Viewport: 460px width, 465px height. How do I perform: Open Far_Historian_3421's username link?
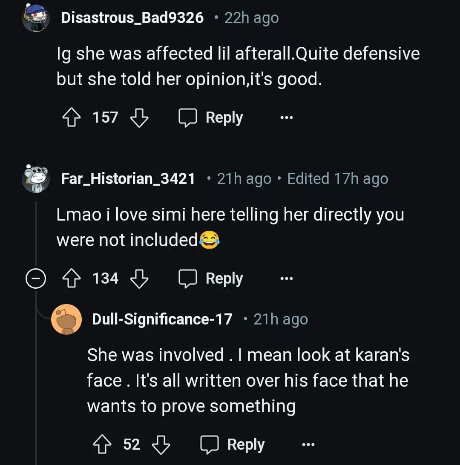point(128,179)
